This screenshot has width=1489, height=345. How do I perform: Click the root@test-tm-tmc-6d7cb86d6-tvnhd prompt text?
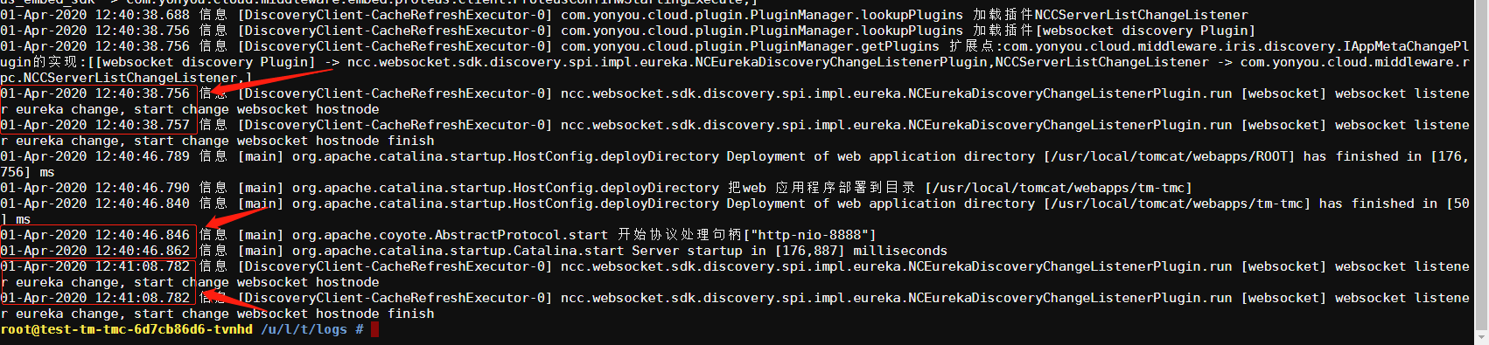pos(126,329)
